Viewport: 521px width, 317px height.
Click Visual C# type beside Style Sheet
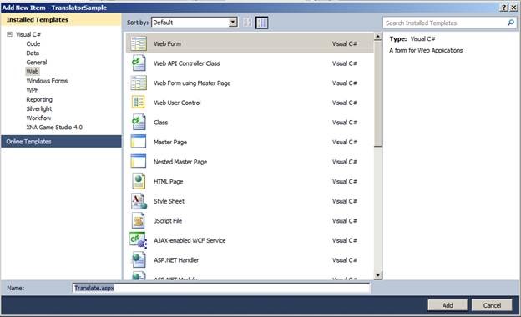pos(345,201)
